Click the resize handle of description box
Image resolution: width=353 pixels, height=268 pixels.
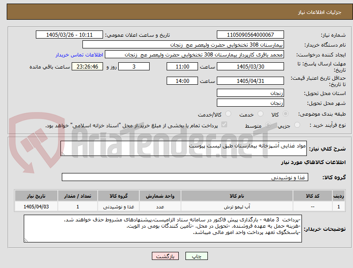pyautogui.click(x=63, y=153)
